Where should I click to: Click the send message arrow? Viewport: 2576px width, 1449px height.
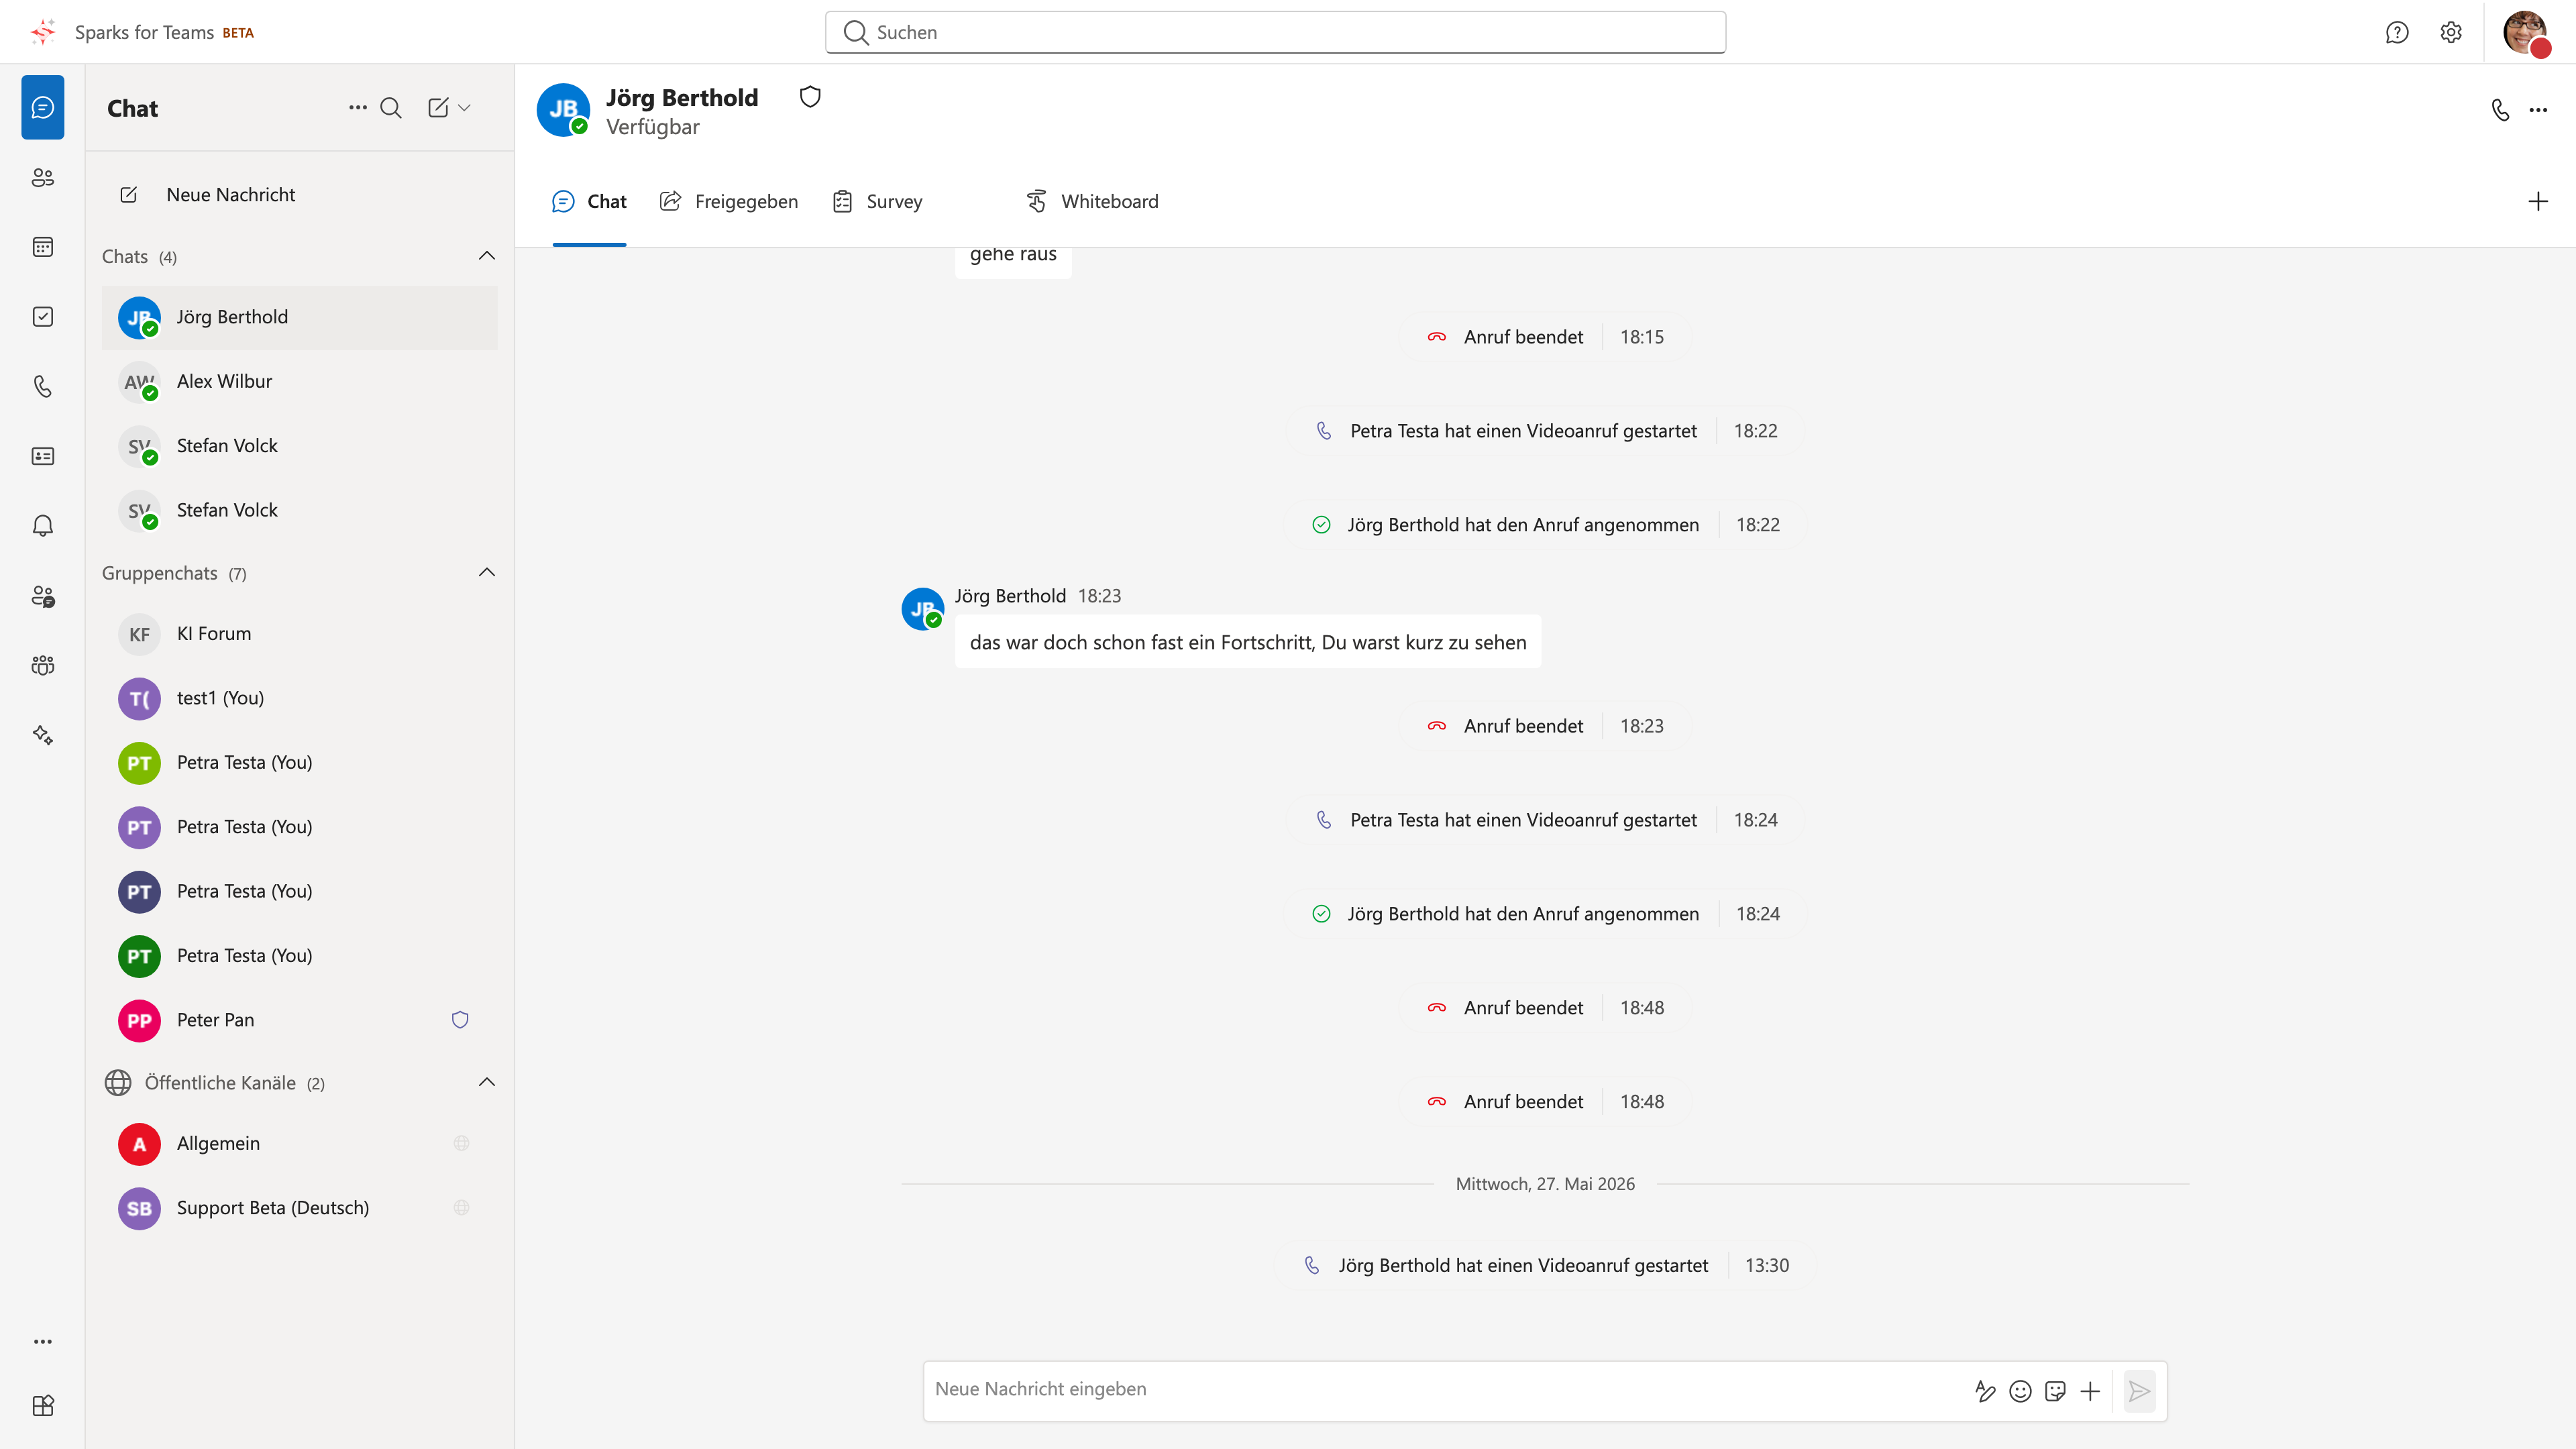click(2139, 1391)
